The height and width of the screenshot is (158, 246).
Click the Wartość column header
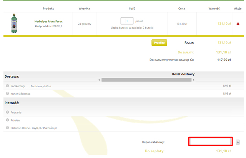click(214, 8)
